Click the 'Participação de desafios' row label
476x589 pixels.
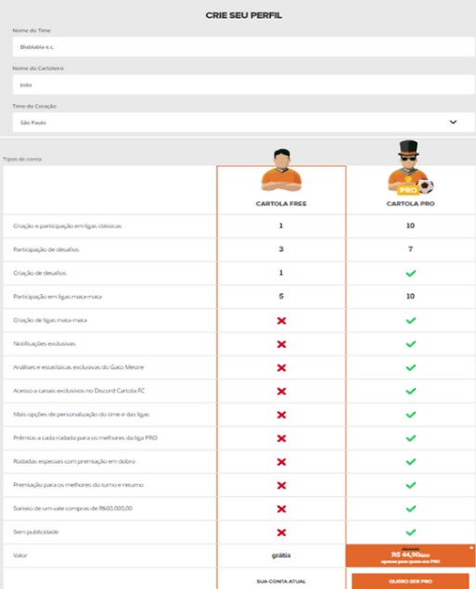coord(45,250)
